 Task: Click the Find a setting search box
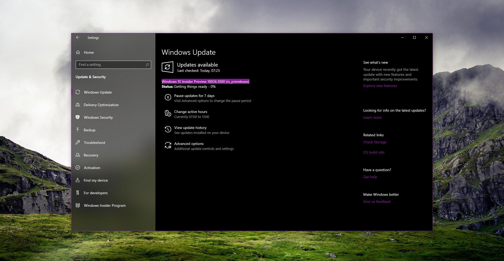click(x=113, y=64)
